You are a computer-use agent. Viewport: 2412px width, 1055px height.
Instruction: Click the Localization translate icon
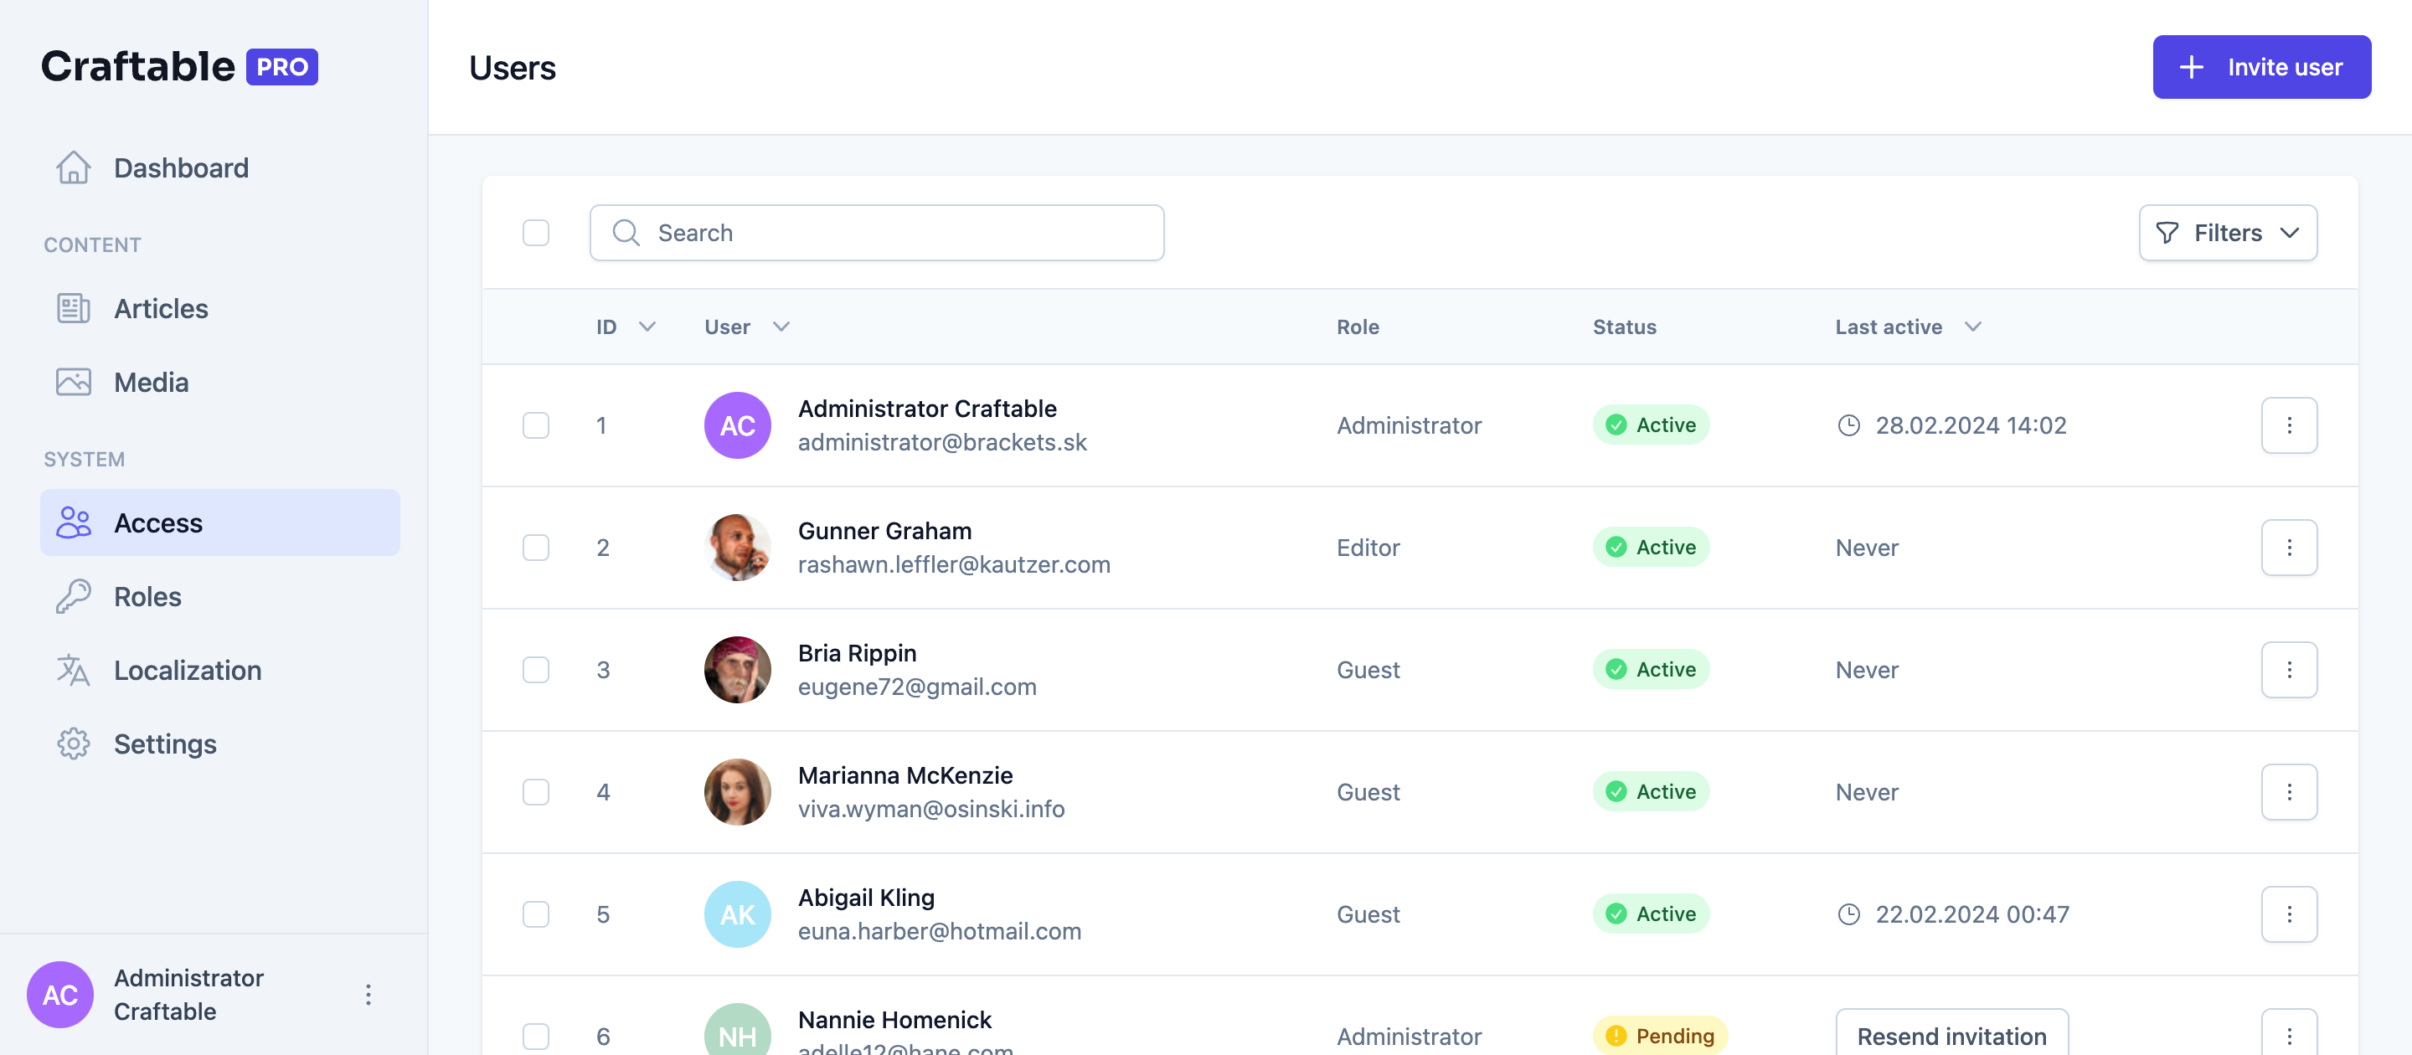73,670
